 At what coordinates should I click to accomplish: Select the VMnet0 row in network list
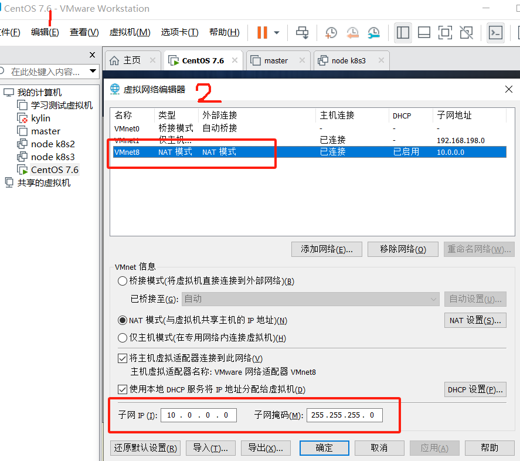point(310,128)
